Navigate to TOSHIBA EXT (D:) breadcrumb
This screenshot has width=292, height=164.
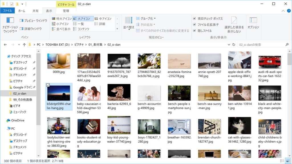pos(57,45)
